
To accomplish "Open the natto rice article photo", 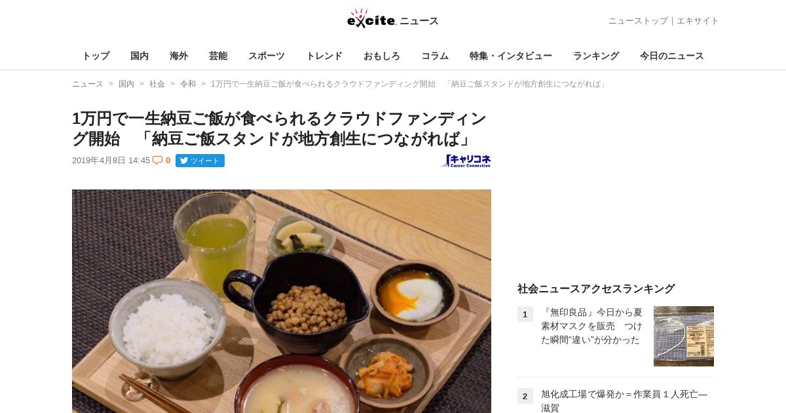I will (282, 301).
